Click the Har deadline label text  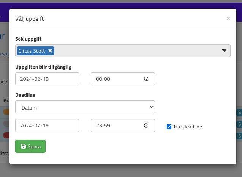tap(188, 127)
